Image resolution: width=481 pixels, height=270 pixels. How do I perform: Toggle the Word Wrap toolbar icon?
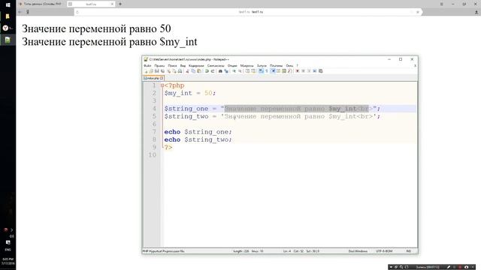261,71
